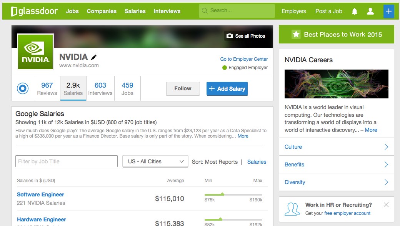Click the Glassdoor logo in header
This screenshot has width=400, height=226.
click(x=34, y=11)
